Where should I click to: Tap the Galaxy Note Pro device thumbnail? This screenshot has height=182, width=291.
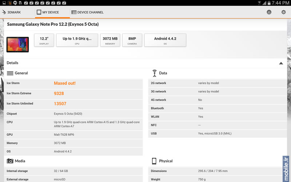17,44
